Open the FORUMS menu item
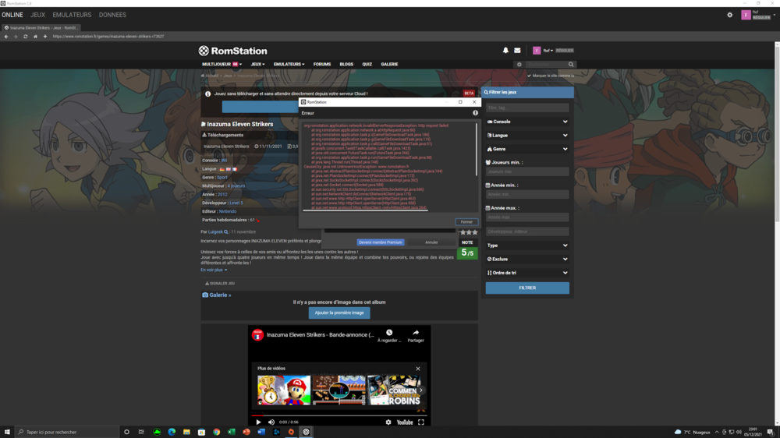This screenshot has width=780, height=438. click(x=322, y=64)
